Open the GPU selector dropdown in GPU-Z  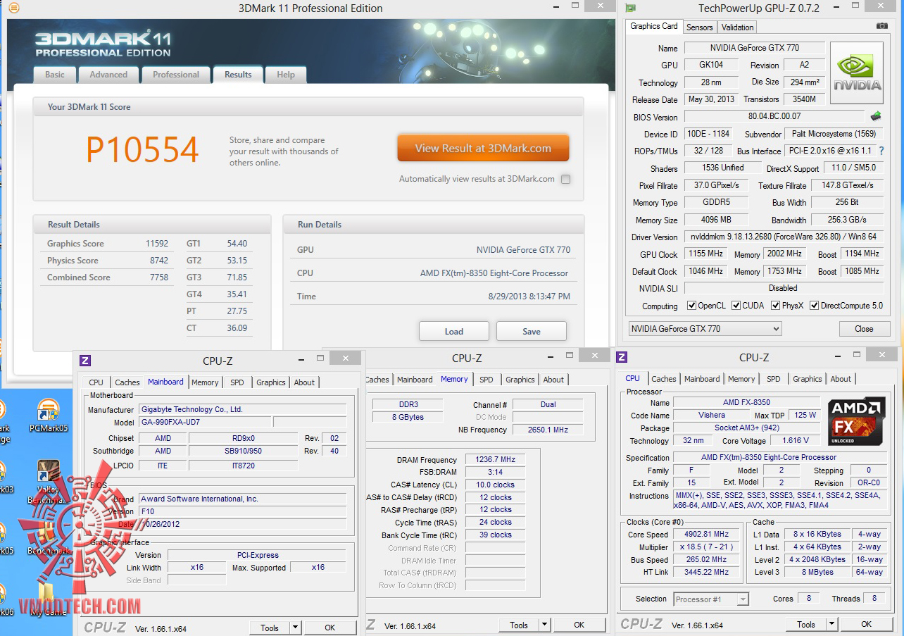coord(705,328)
